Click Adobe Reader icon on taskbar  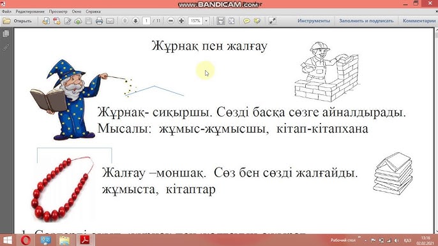pyautogui.click(x=85, y=240)
